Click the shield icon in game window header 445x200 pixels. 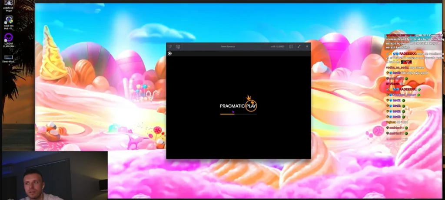click(x=170, y=46)
